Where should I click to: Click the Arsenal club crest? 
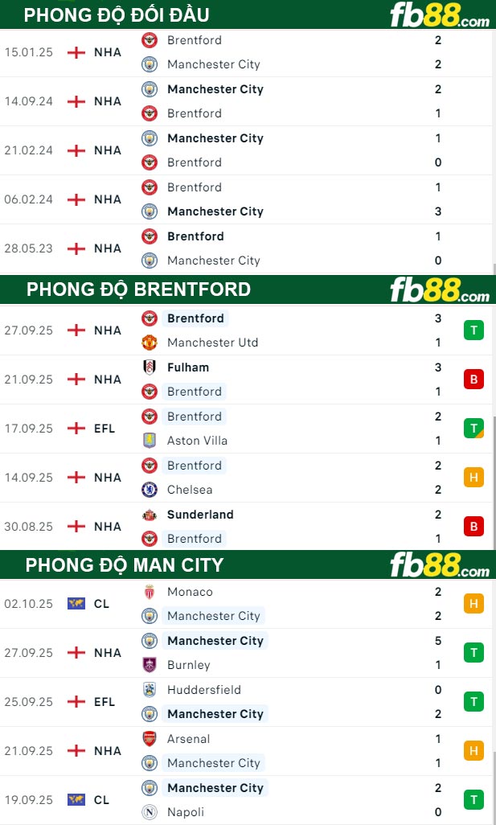[150, 739]
